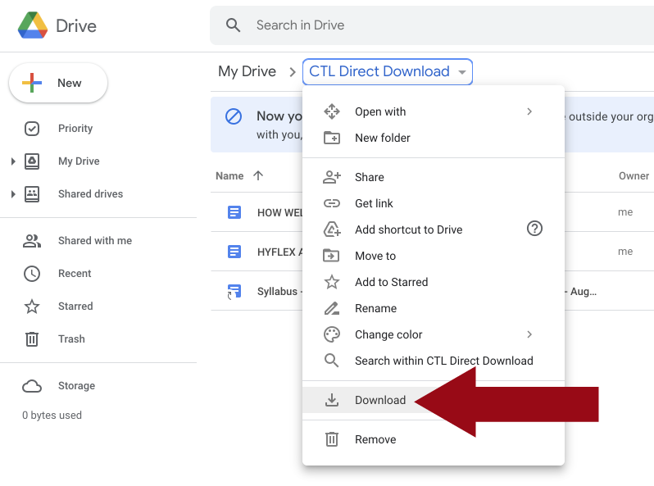Expand the My Drive tree arrow

pyautogui.click(x=13, y=161)
